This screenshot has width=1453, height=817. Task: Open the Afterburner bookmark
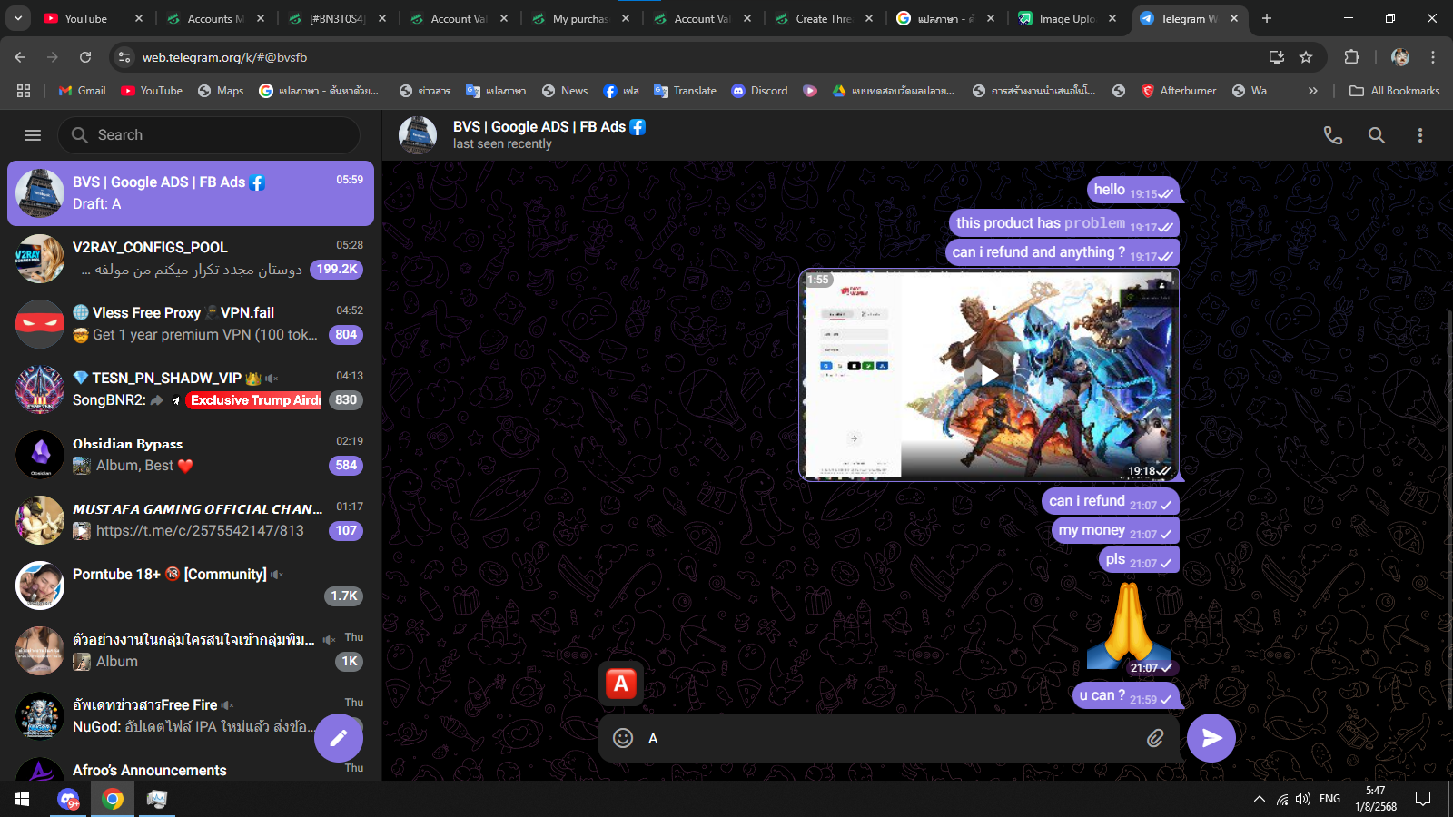[x=1179, y=91]
